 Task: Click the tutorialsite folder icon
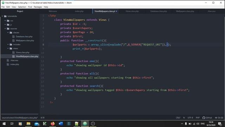(5, 16)
